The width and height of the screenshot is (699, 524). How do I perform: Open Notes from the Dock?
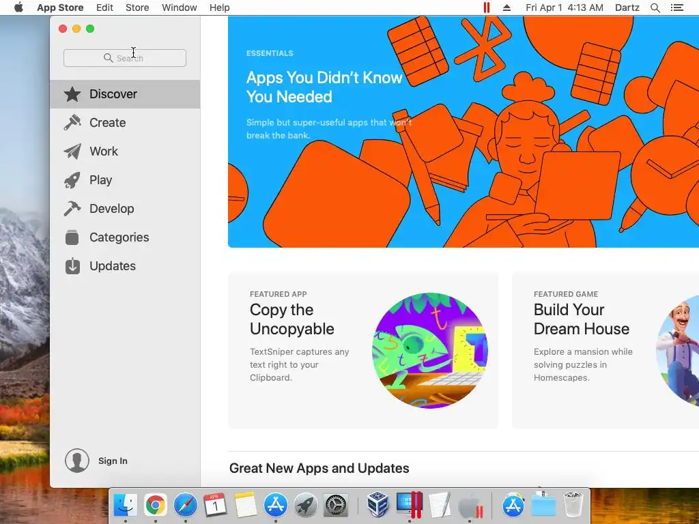[245, 505]
